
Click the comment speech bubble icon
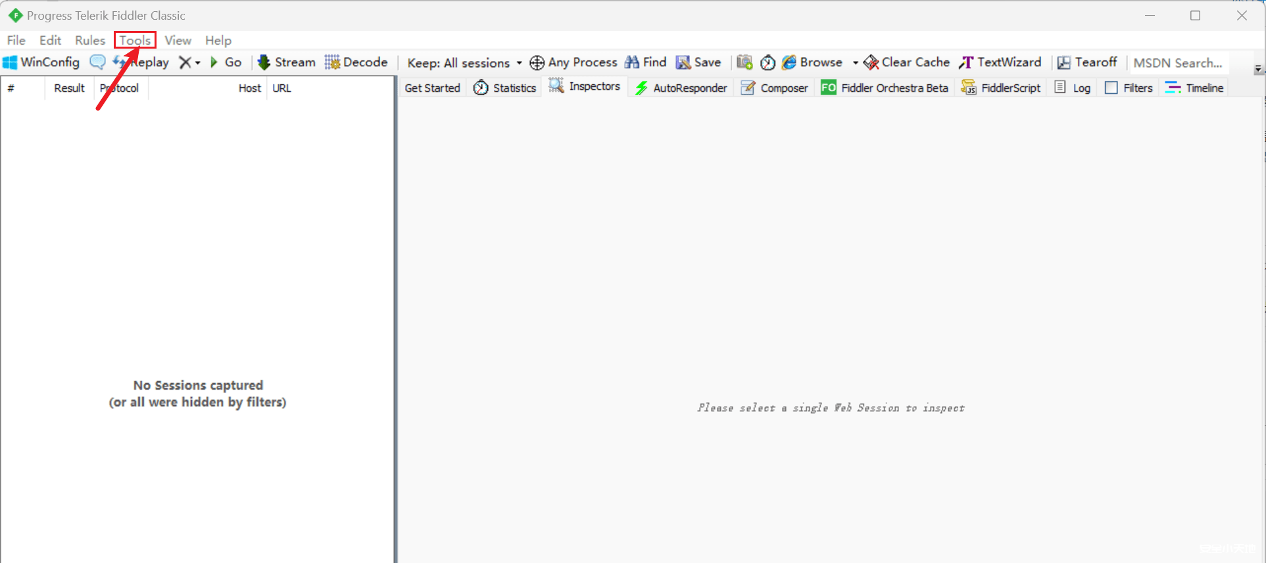tap(97, 62)
